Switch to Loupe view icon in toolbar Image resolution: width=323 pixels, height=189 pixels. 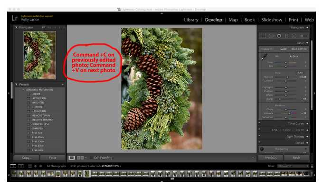click(72, 158)
